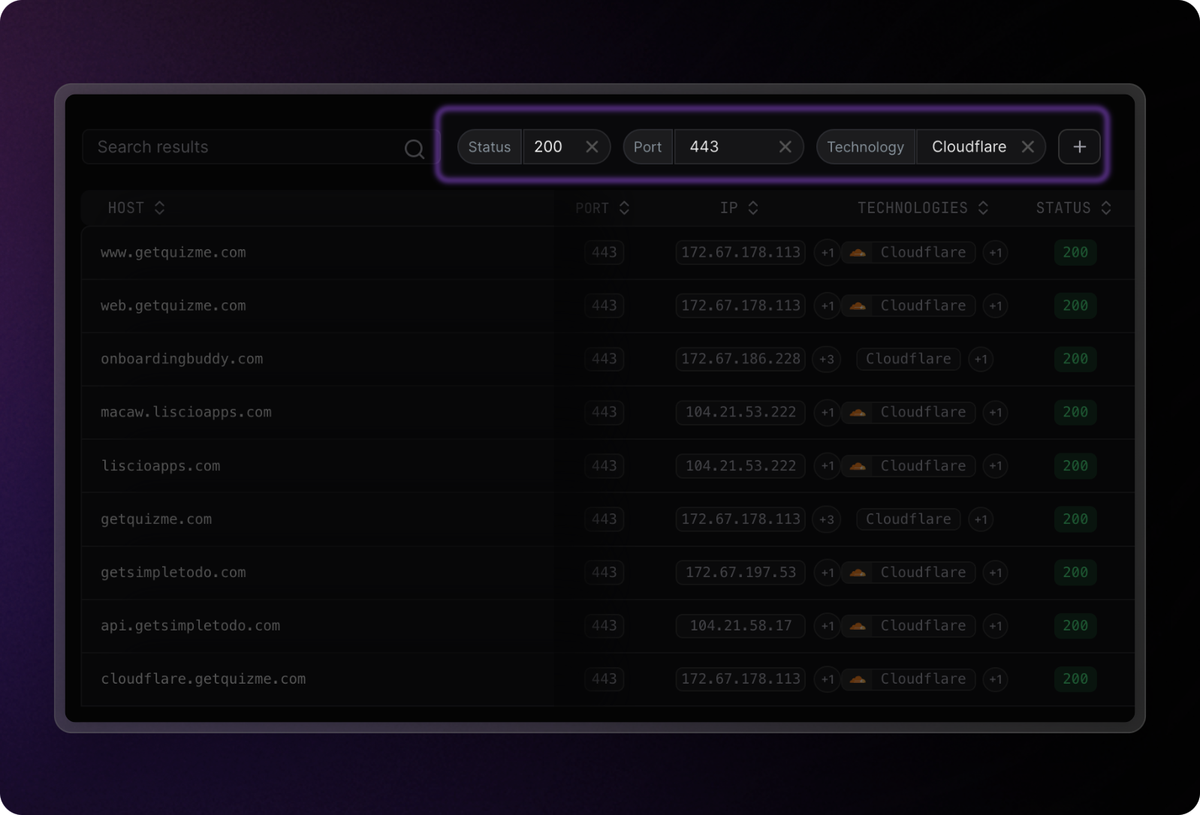The height and width of the screenshot is (815, 1200).
Task: Open host liscioapps.com
Action: click(161, 466)
